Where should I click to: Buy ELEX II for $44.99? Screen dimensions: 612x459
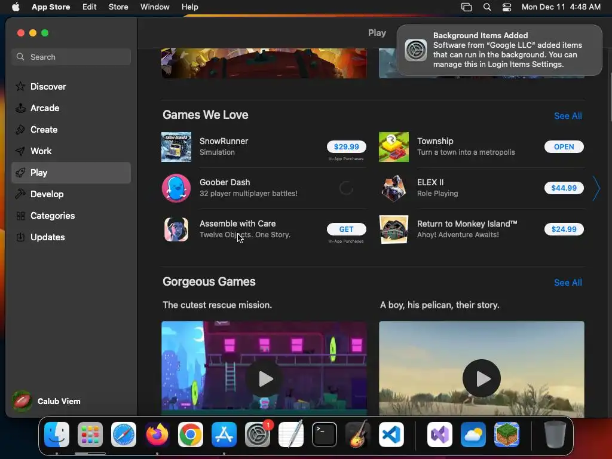[564, 188]
